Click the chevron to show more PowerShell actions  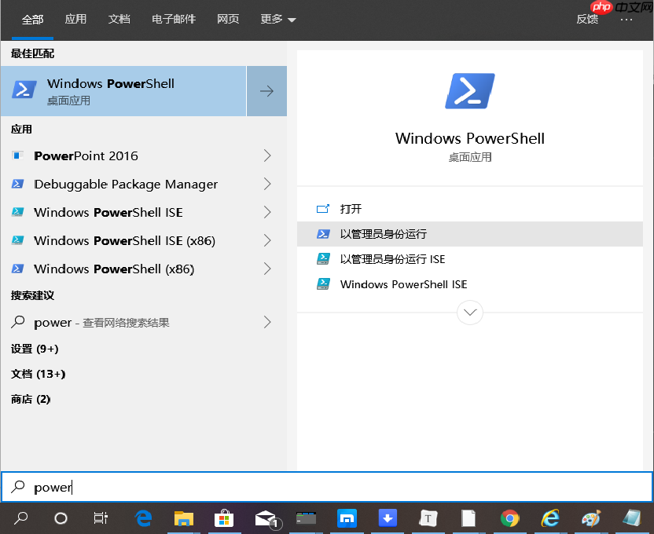[x=469, y=312]
